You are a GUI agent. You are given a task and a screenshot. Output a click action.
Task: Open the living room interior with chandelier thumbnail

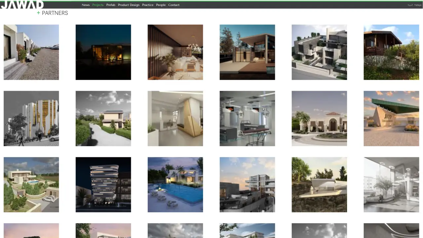click(x=175, y=52)
